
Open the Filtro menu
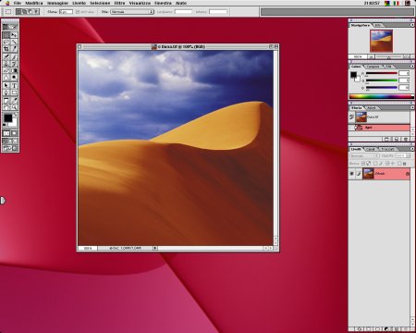tap(119, 3)
